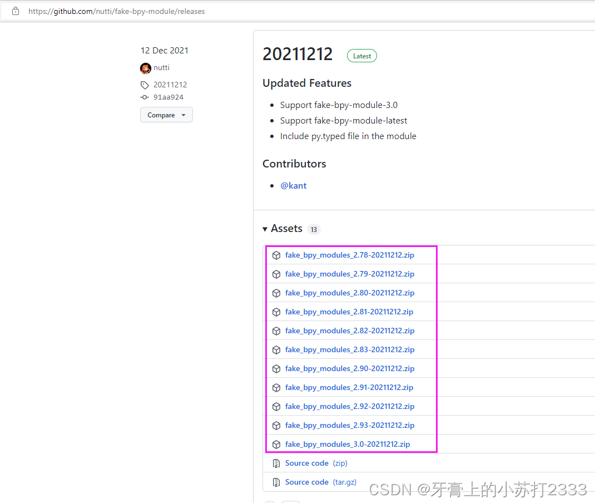Click the Contributors heading

[294, 164]
